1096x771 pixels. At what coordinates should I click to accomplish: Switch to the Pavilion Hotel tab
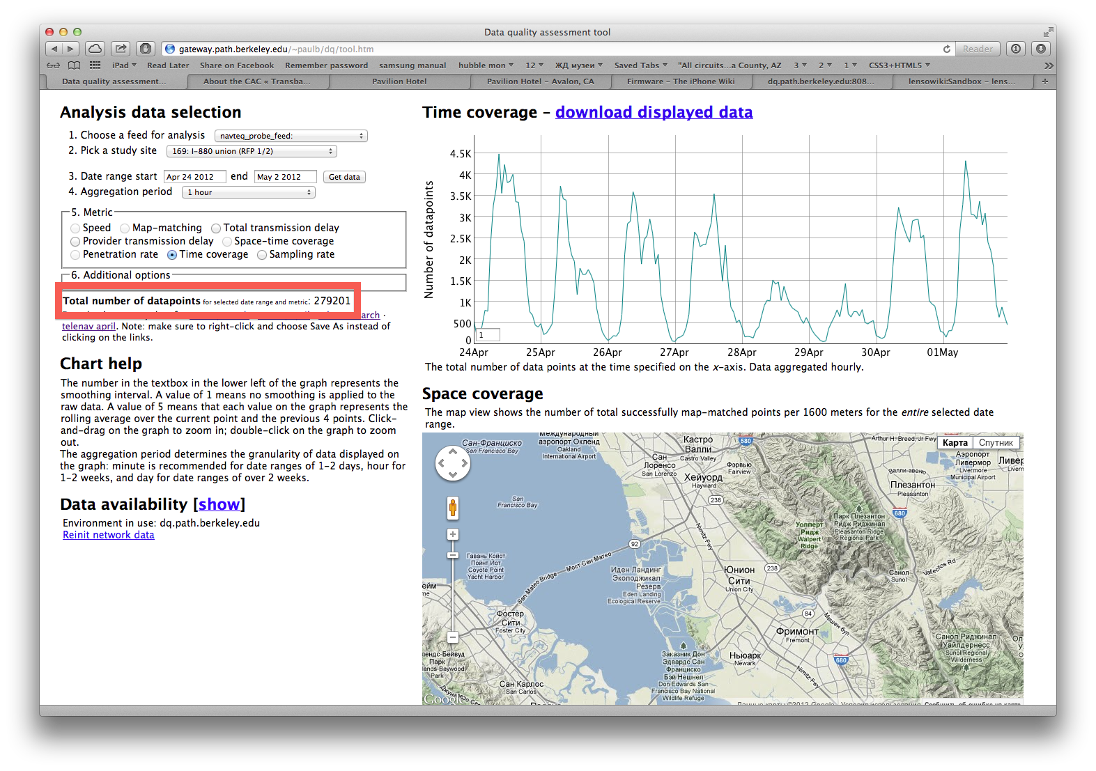point(399,81)
